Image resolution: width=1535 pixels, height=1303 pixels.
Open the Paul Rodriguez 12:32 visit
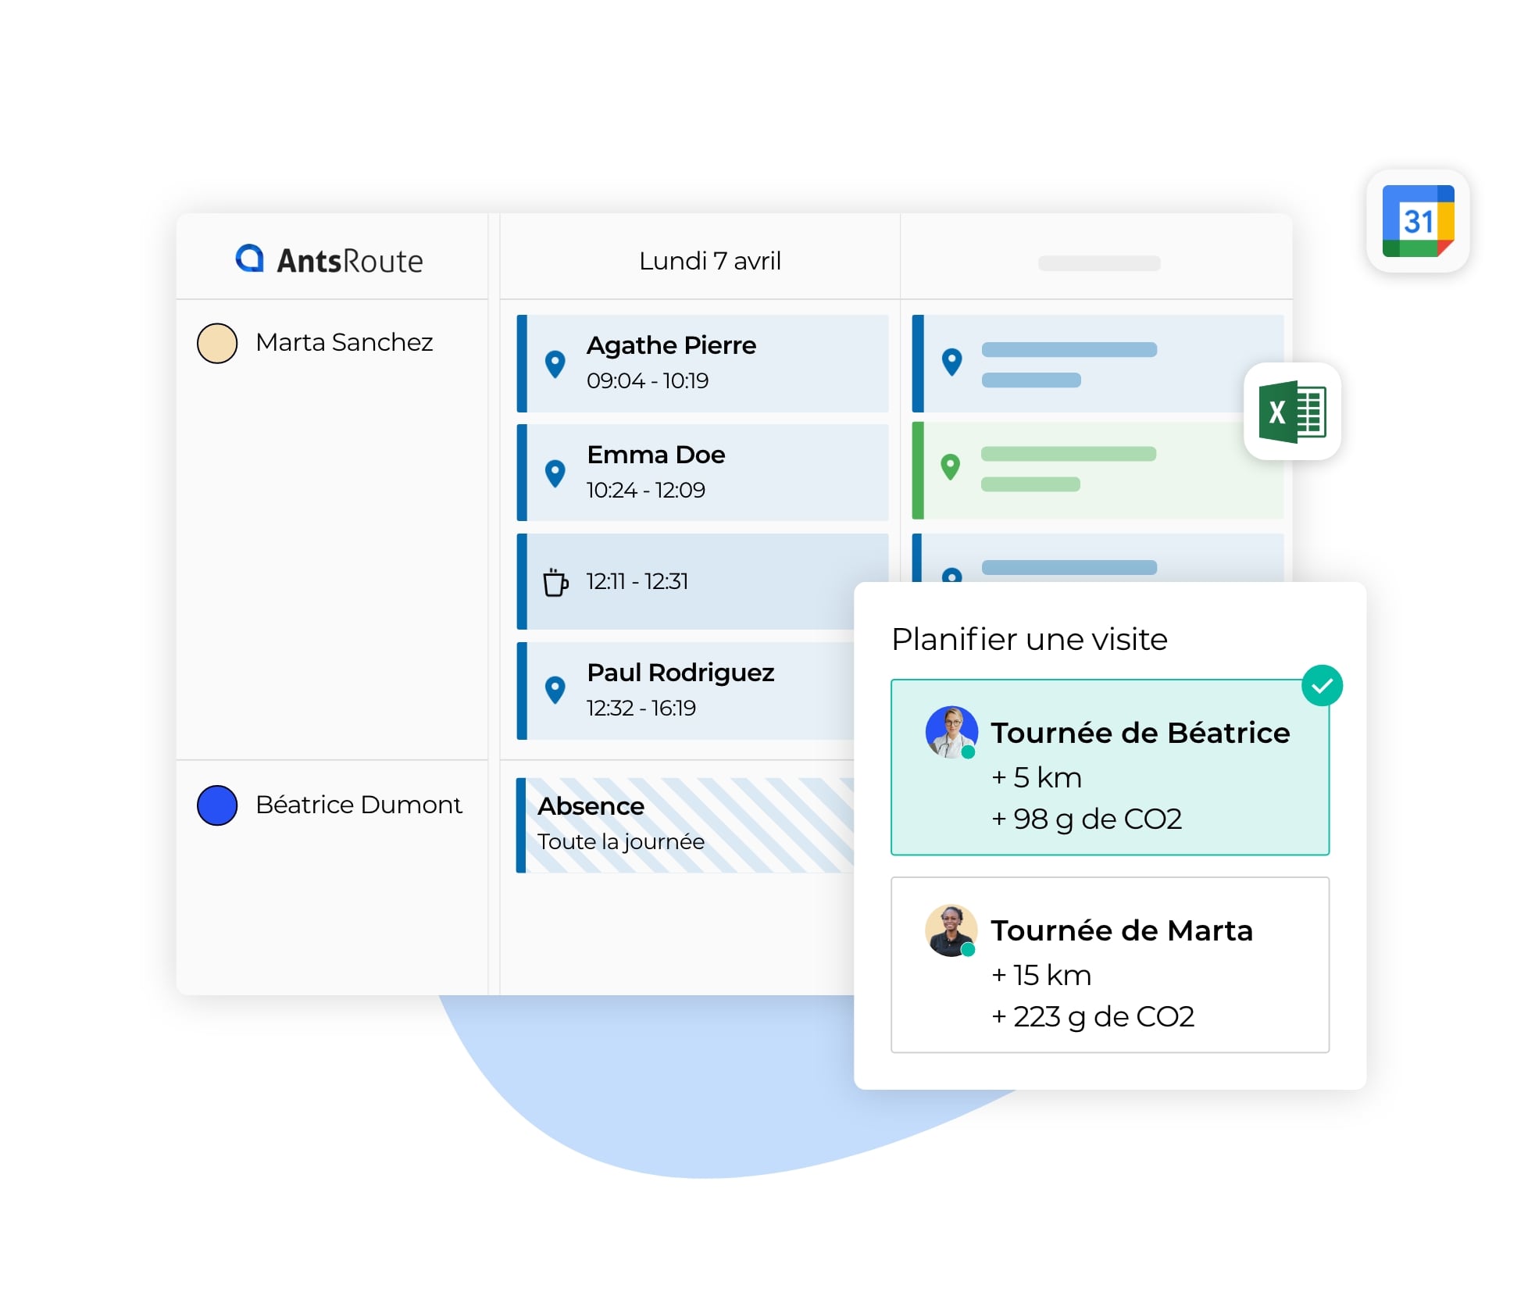[x=680, y=691]
